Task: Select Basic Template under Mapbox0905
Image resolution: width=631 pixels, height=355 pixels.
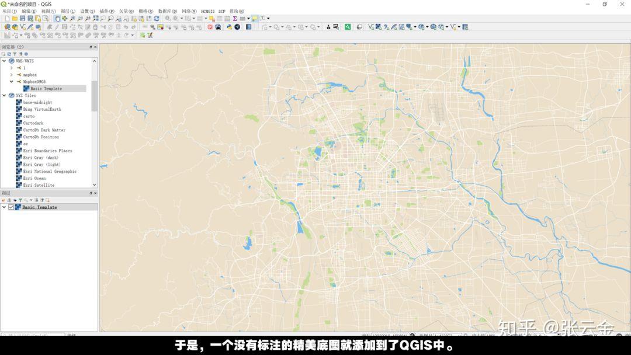Action: pyautogui.click(x=46, y=88)
